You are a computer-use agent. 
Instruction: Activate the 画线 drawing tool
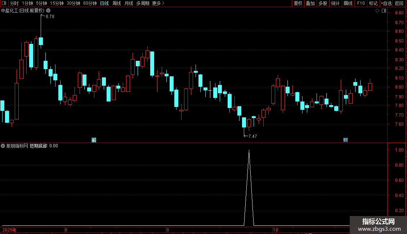click(348, 3)
